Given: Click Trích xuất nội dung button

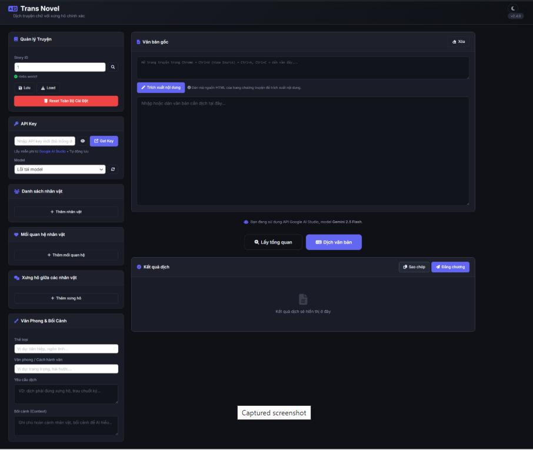Looking at the screenshot, I should coord(161,87).
